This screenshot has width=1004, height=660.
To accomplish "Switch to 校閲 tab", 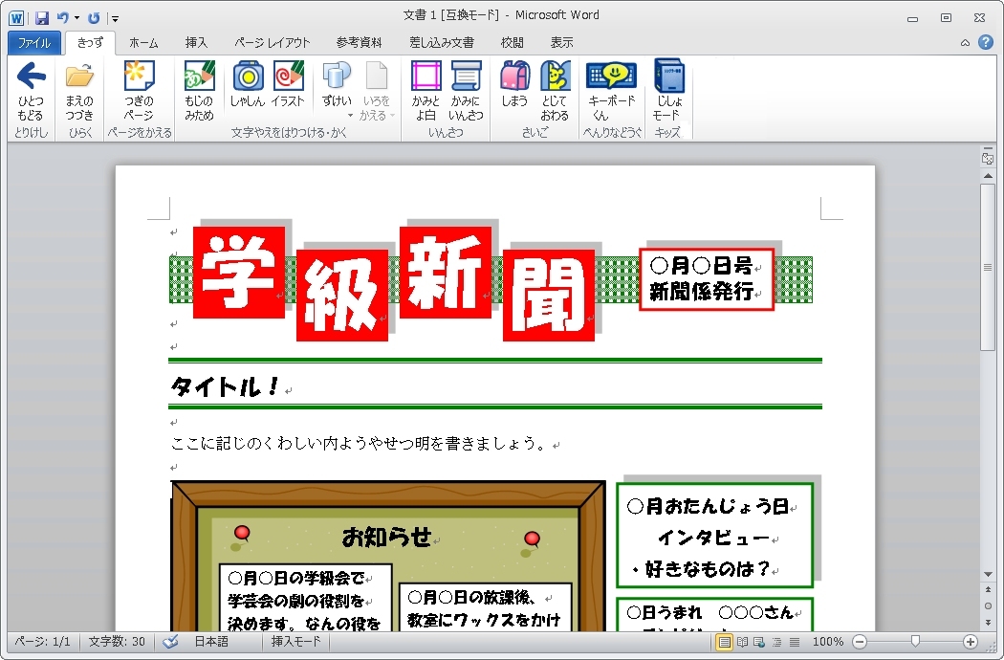I will click(x=512, y=42).
